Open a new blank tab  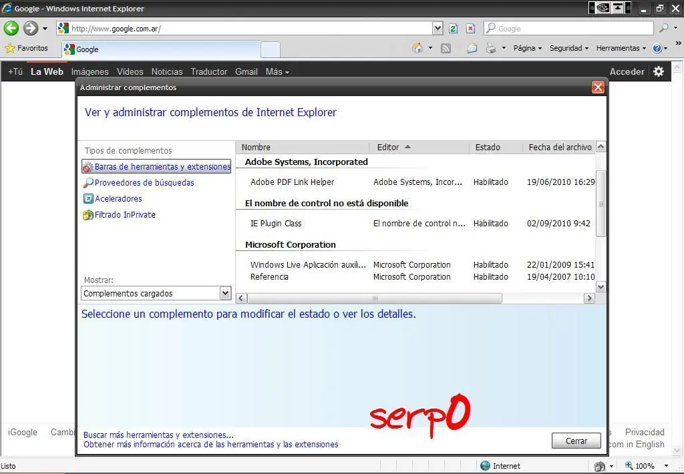click(x=271, y=49)
